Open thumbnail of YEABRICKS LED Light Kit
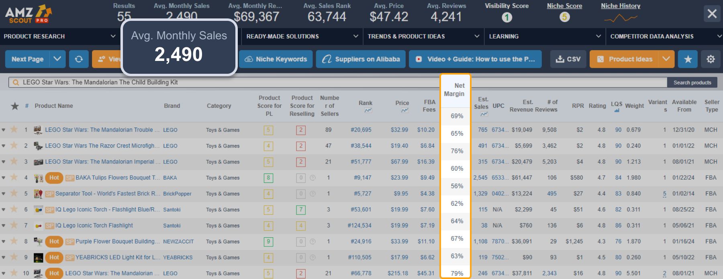Screen dimensions: 723x279 pos(38,257)
